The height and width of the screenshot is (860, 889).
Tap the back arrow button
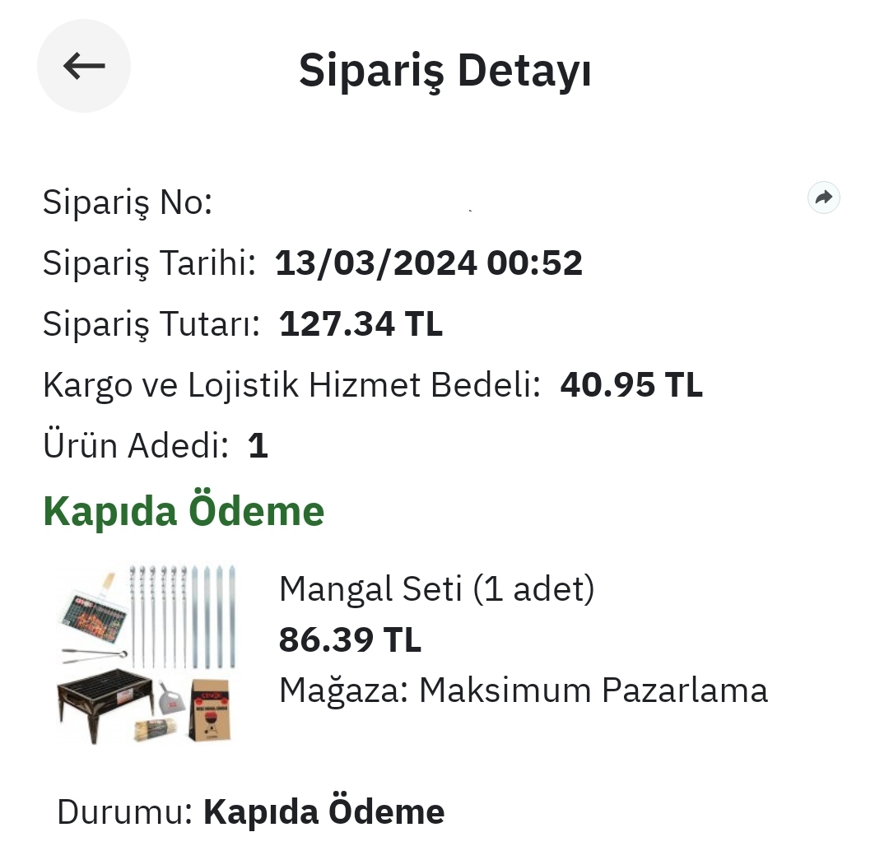(84, 66)
